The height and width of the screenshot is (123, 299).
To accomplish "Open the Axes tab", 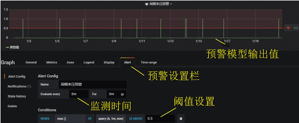I will [x=71, y=62].
